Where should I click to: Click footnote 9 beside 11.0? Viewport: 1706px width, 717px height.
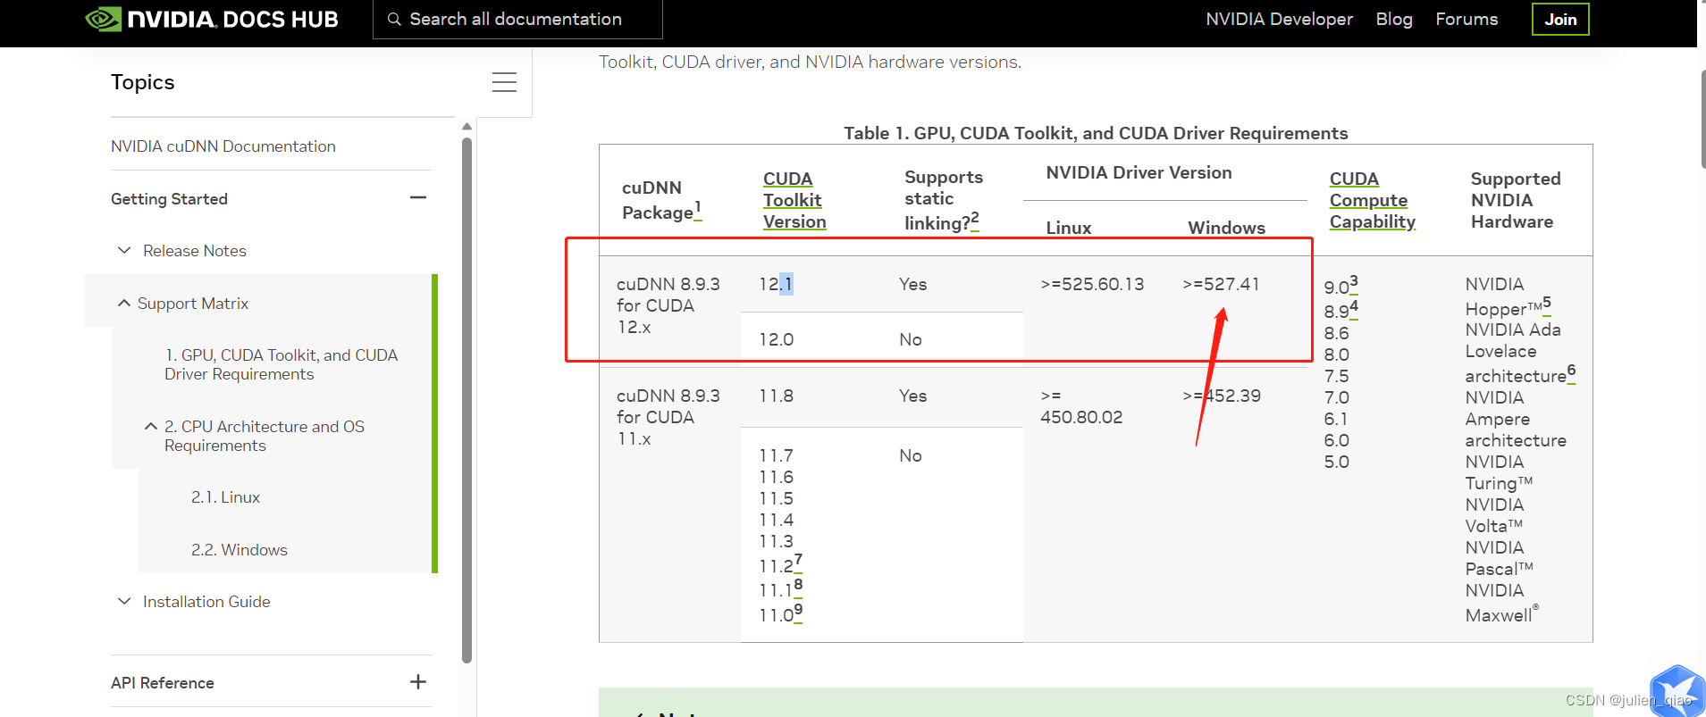[798, 611]
